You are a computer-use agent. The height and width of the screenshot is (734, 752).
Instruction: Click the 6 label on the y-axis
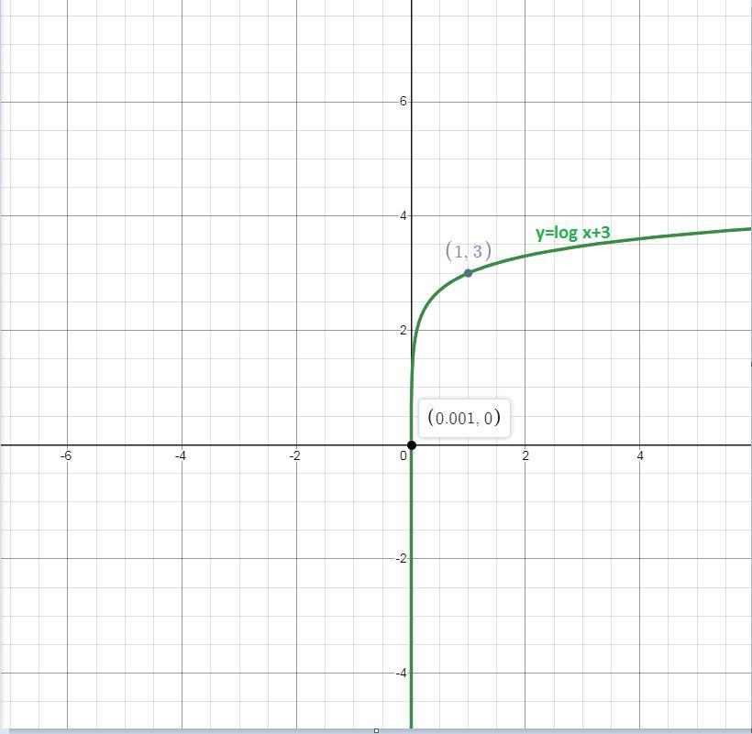point(403,101)
